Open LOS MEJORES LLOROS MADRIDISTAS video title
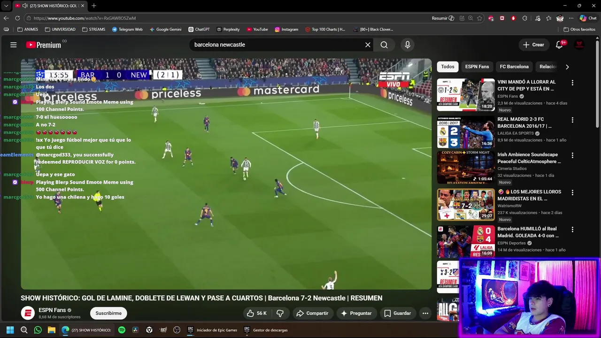This screenshot has height=338, width=601. [x=529, y=195]
